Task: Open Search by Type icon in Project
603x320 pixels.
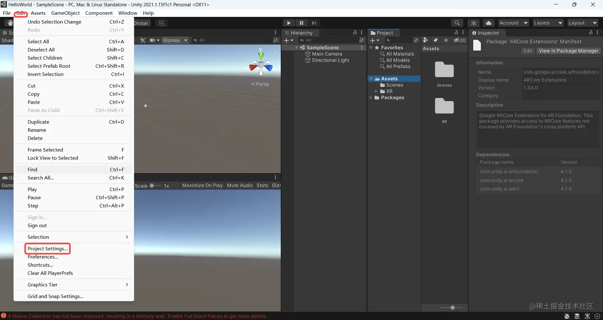Action: (x=426, y=40)
